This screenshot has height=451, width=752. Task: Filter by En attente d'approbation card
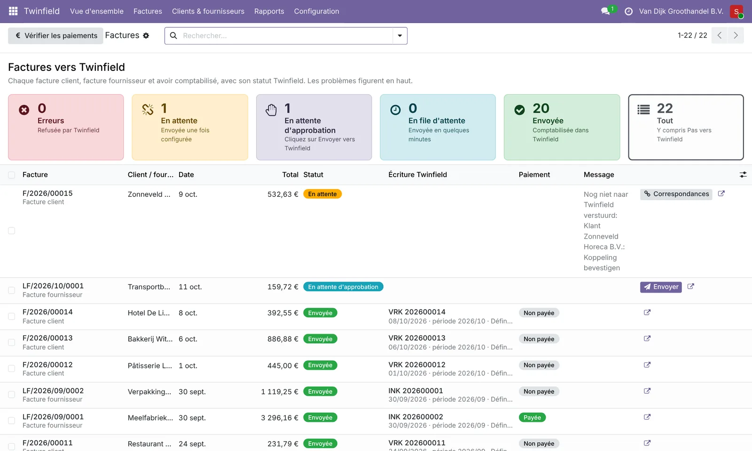pyautogui.click(x=314, y=127)
